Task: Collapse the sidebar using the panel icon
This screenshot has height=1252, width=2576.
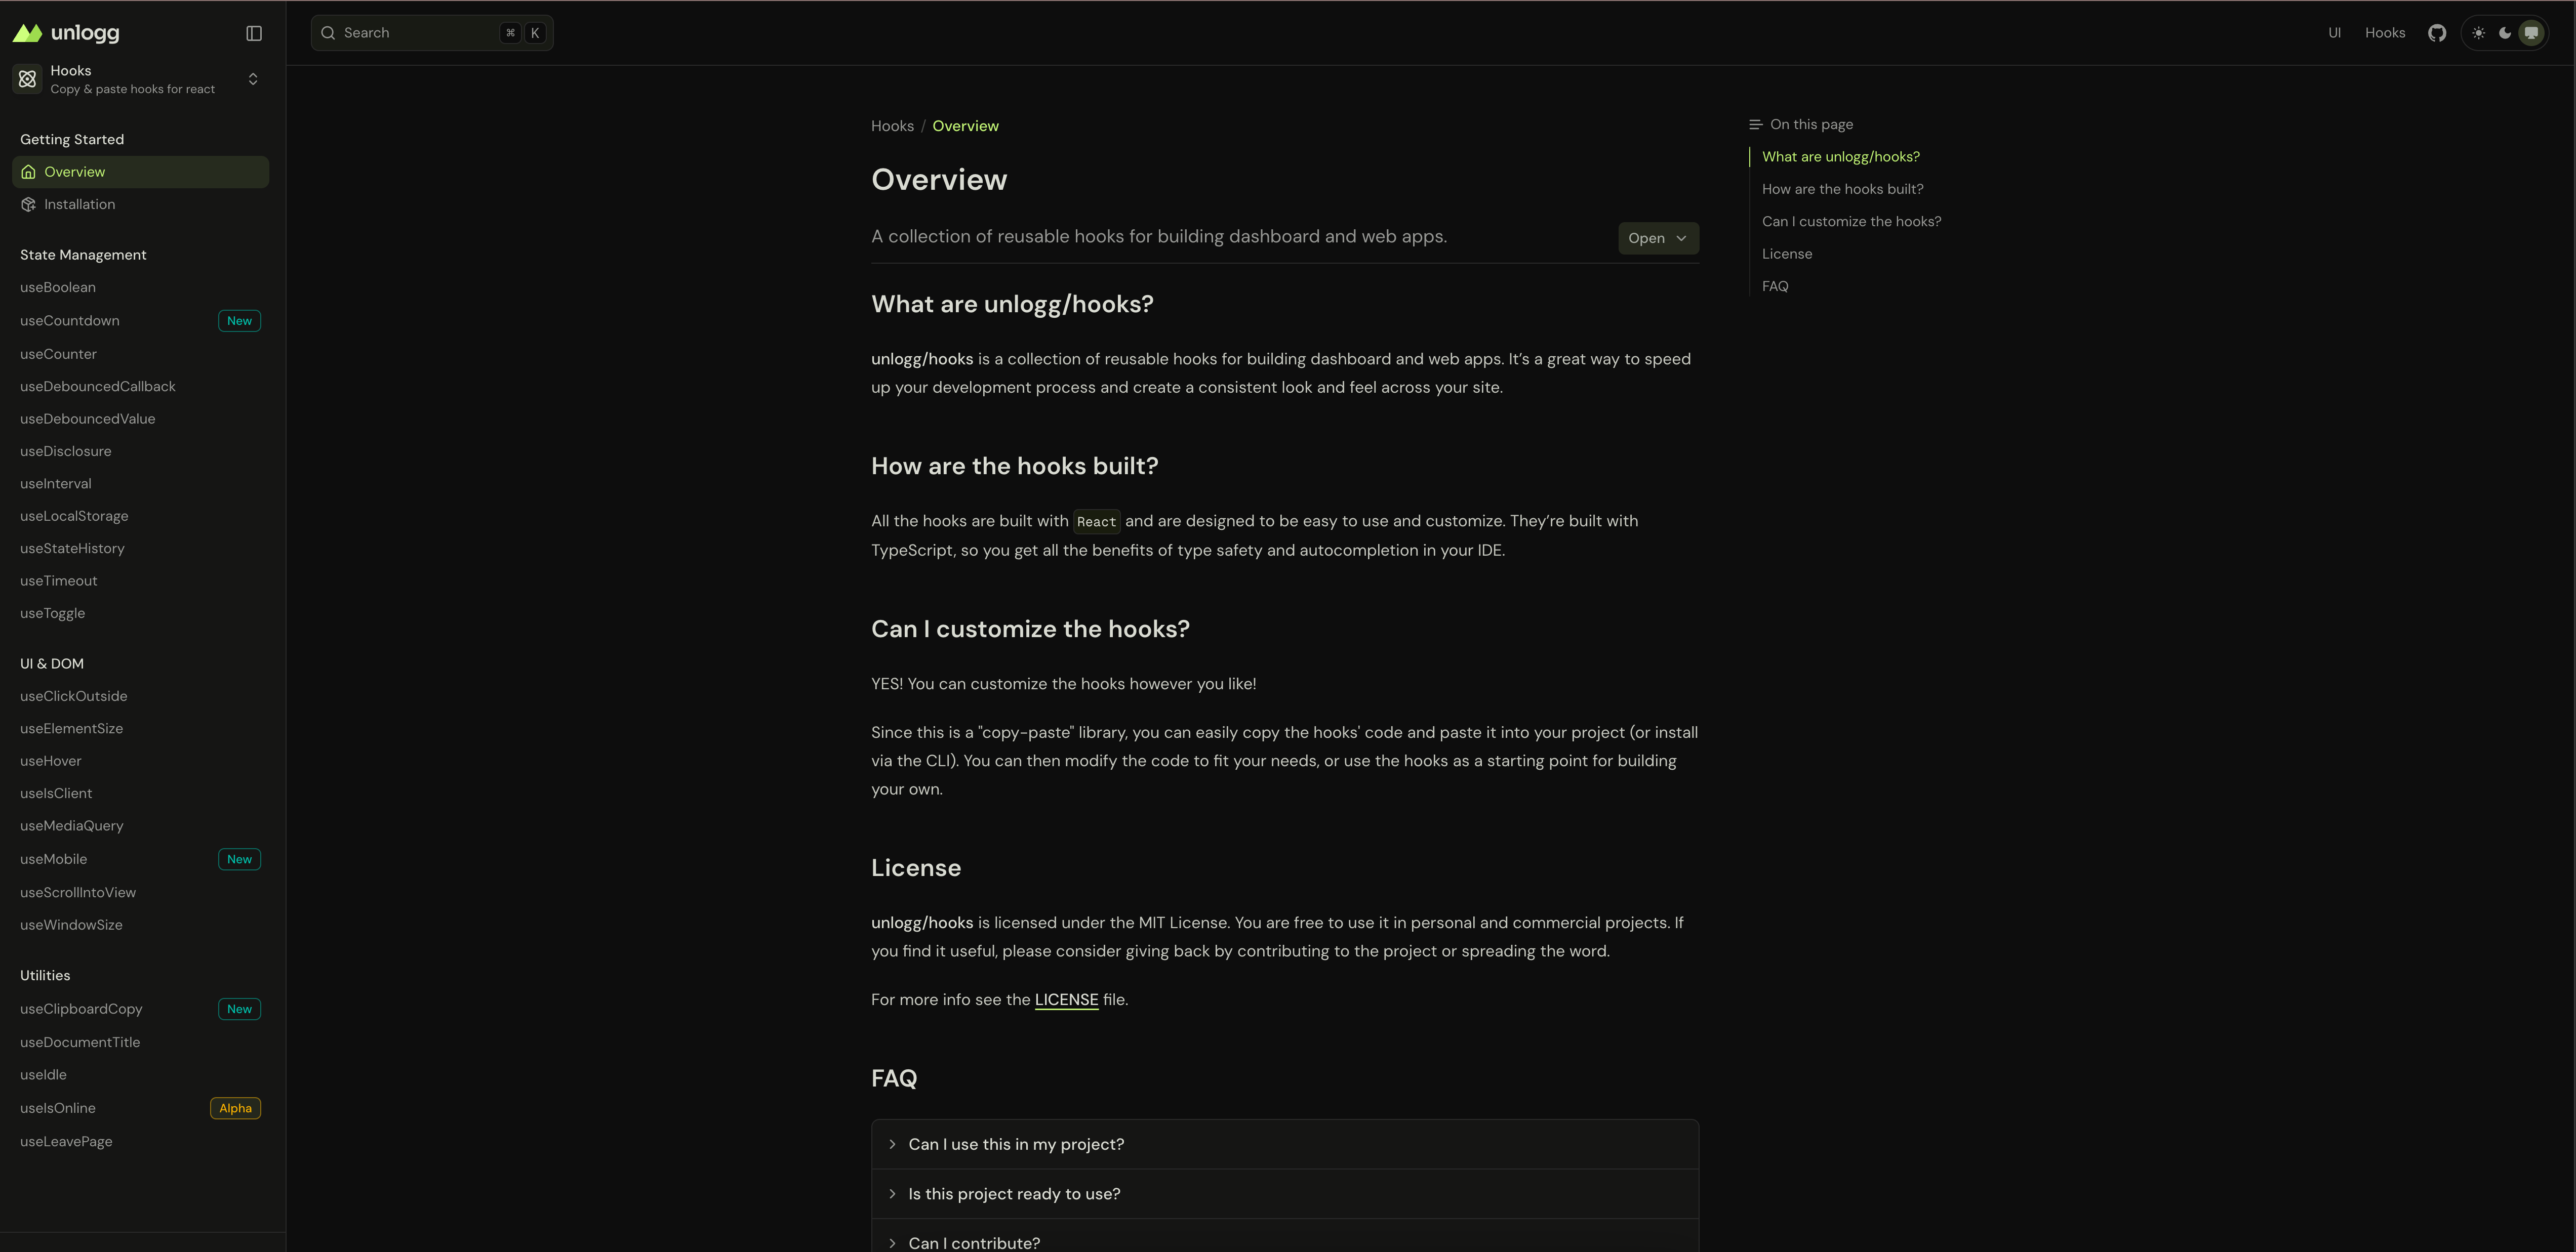Action: [253, 32]
